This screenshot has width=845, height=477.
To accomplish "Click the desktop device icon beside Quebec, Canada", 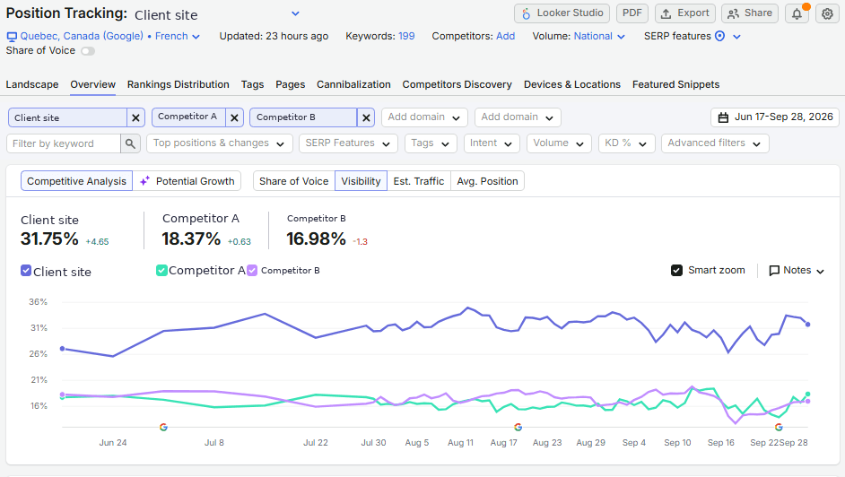I will [x=12, y=37].
